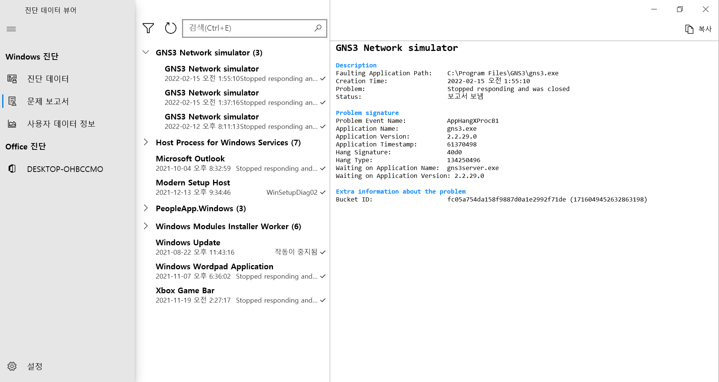Select the Windows Update report
This screenshot has height=382, width=719.
(240, 247)
